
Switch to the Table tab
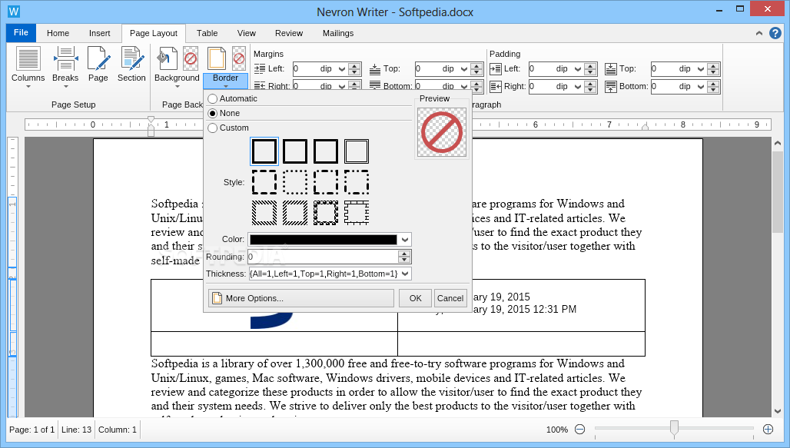click(207, 33)
